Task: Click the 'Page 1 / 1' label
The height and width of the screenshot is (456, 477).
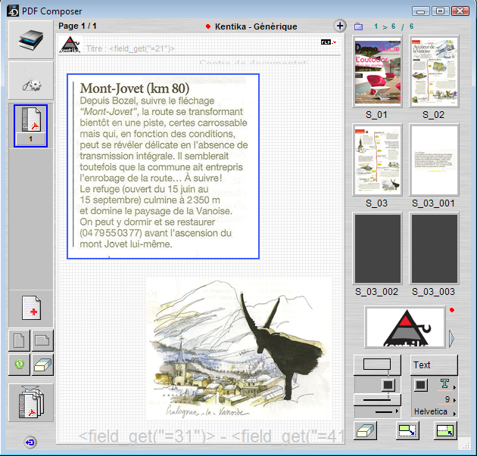Action: tap(77, 26)
